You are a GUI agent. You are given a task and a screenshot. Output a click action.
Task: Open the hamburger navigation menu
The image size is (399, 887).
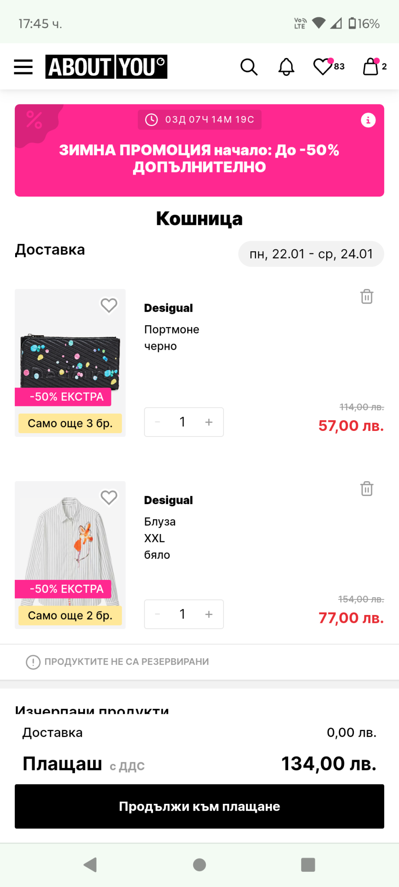[23, 67]
